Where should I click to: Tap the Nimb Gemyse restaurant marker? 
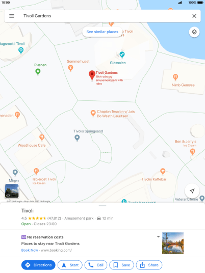(x=175, y=77)
